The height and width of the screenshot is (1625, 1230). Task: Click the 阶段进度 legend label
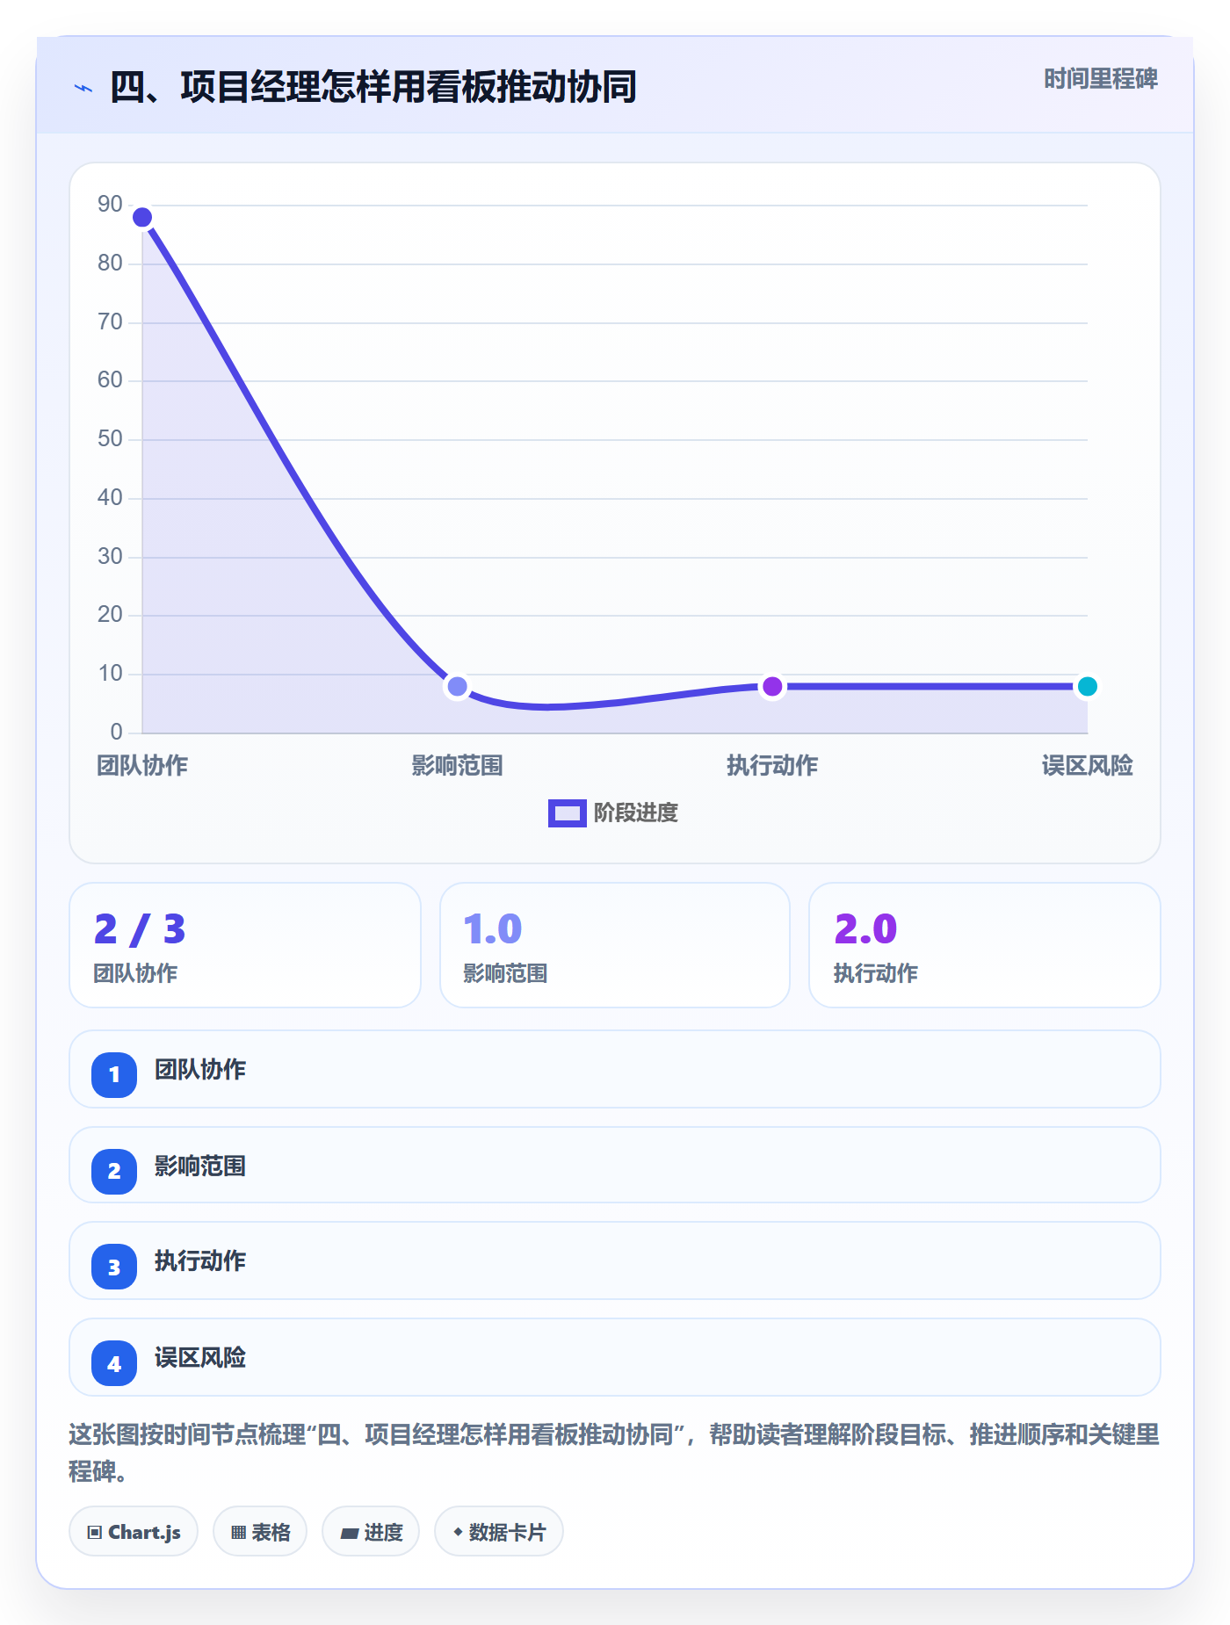pyautogui.click(x=636, y=813)
